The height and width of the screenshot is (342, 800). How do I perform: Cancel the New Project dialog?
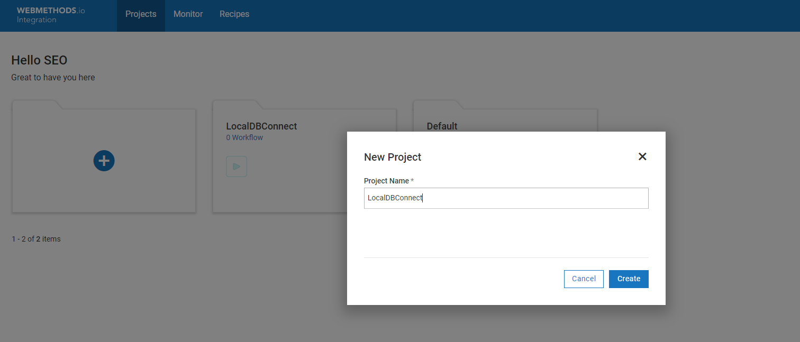tap(584, 279)
